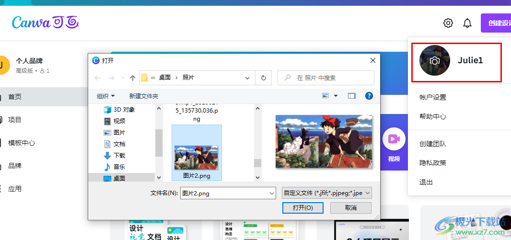Click the 取消 button
The height and width of the screenshot is (240, 511).
351,208
